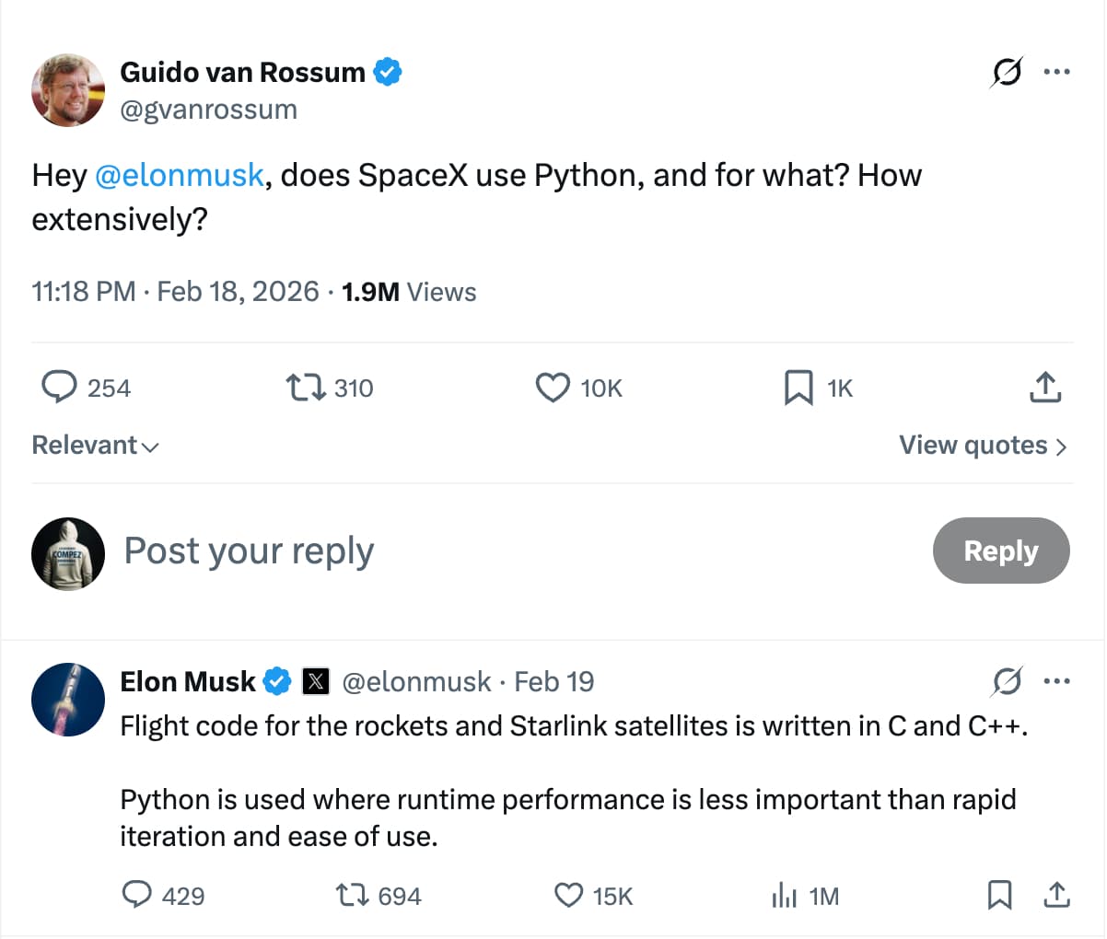Open the more options menu on Guido's tweet
Image resolution: width=1107 pixels, height=939 pixels.
pyautogui.click(x=1057, y=72)
